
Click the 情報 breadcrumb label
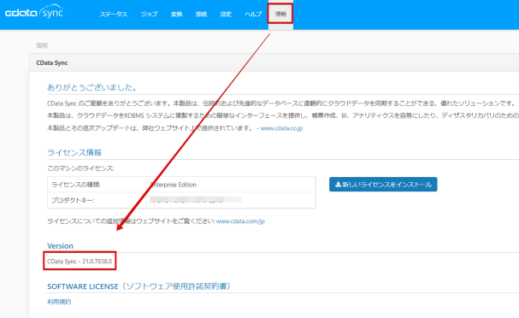(x=42, y=45)
